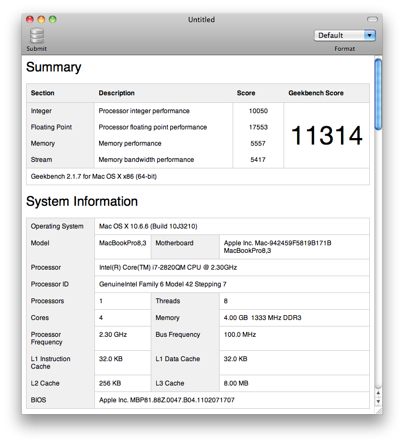Select the Integer score 10050
Viewport: 404px width, 444px height.
(258, 110)
